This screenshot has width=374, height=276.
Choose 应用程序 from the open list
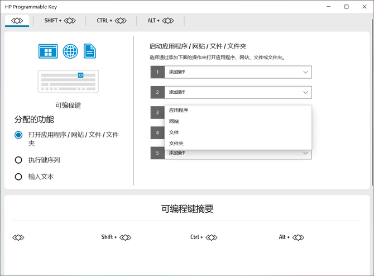click(238, 110)
